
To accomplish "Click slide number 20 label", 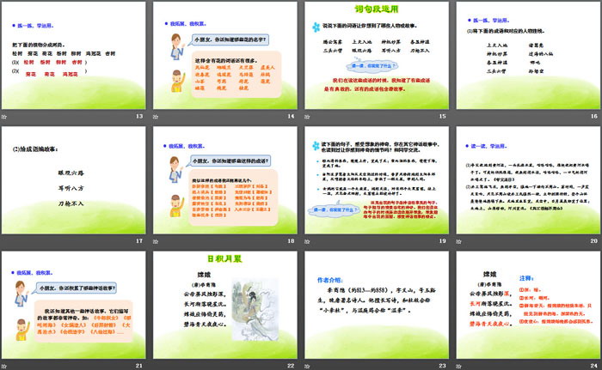I will [x=594, y=240].
